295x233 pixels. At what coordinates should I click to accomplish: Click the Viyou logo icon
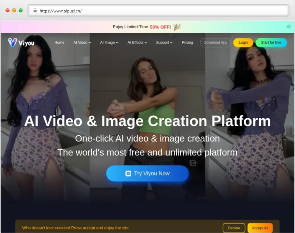[x=13, y=42]
